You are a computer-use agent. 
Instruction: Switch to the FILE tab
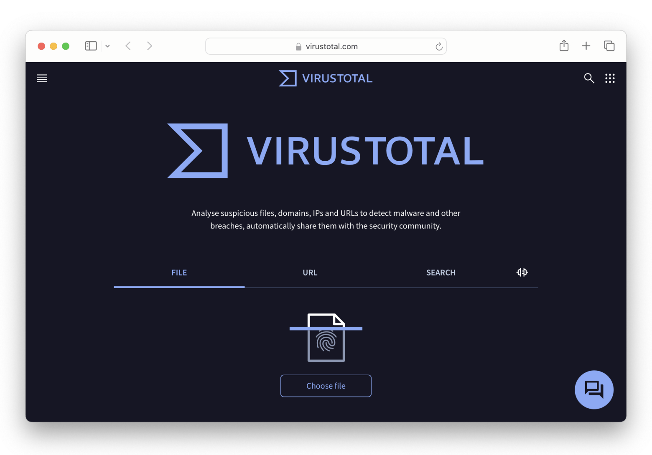pyautogui.click(x=179, y=273)
